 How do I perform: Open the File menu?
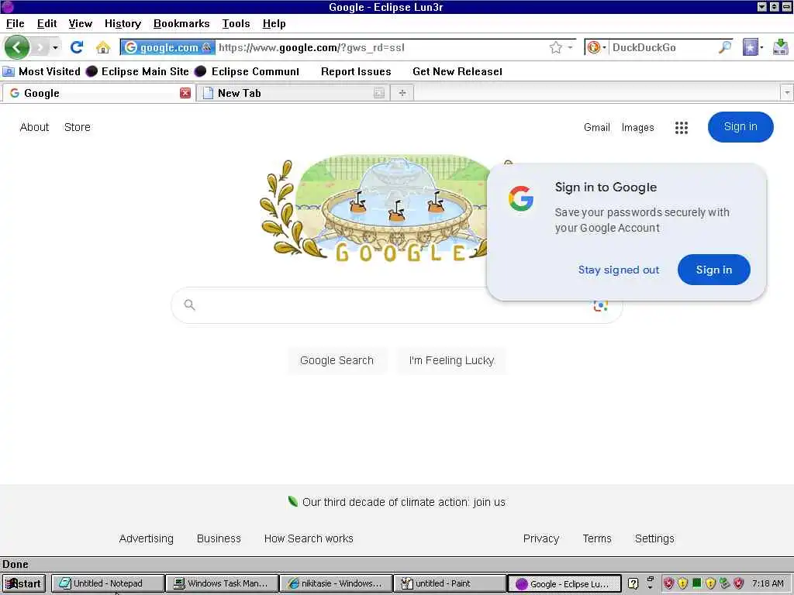[x=16, y=24]
